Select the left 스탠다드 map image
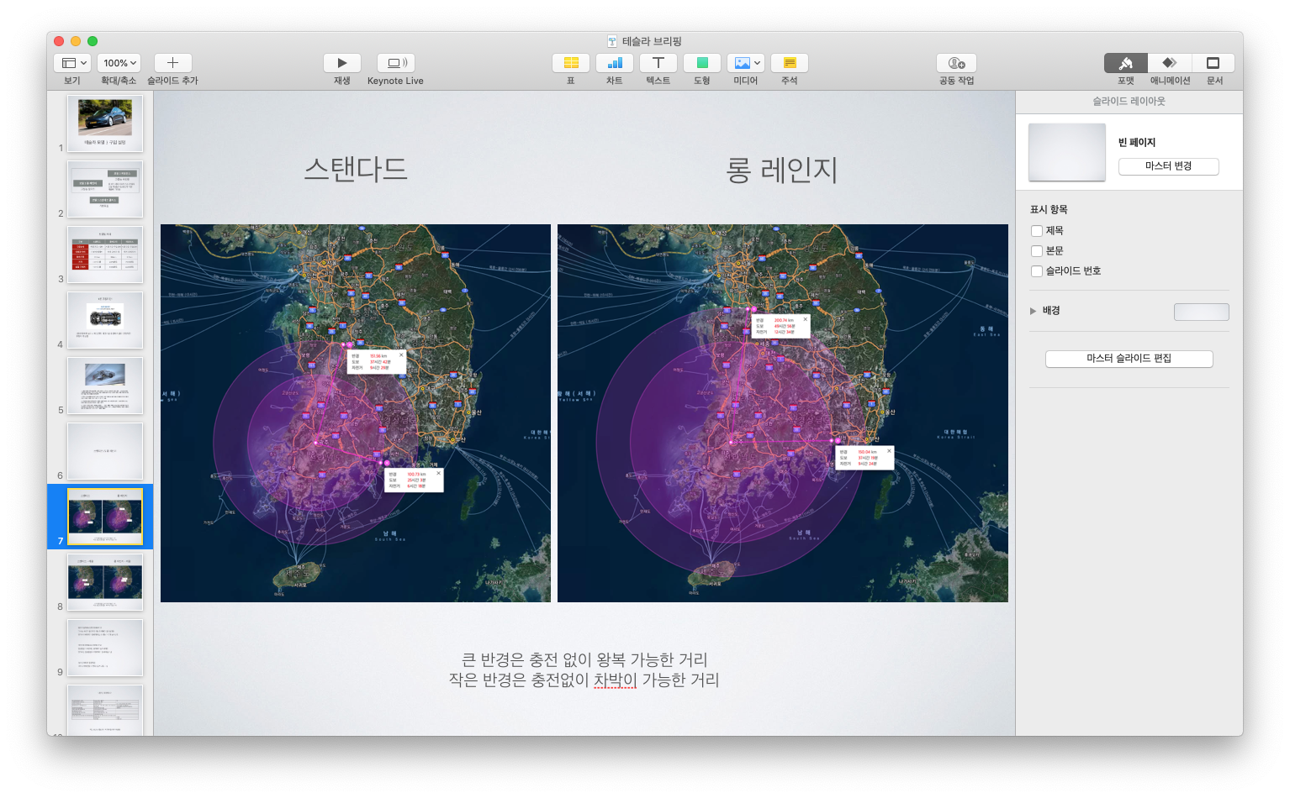Image resolution: width=1290 pixels, height=798 pixels. [x=356, y=413]
